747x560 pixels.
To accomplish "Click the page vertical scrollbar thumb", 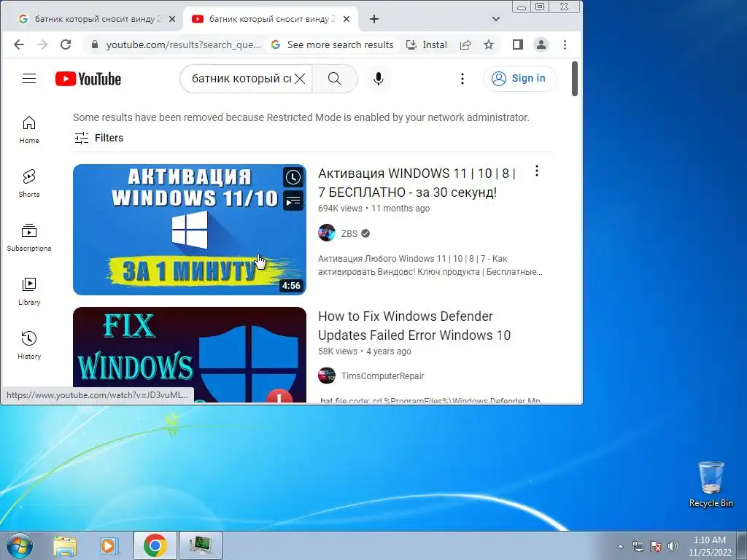I will (x=575, y=79).
